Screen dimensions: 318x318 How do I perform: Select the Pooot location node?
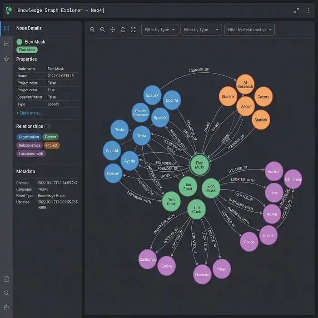coord(249,242)
